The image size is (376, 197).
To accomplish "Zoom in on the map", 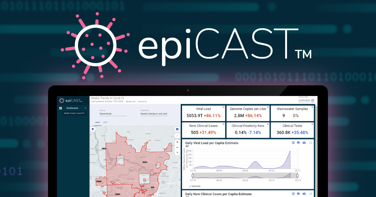I will tap(177, 142).
